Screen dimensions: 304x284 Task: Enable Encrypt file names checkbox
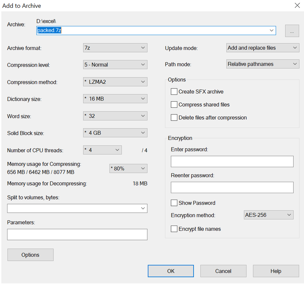click(x=174, y=229)
